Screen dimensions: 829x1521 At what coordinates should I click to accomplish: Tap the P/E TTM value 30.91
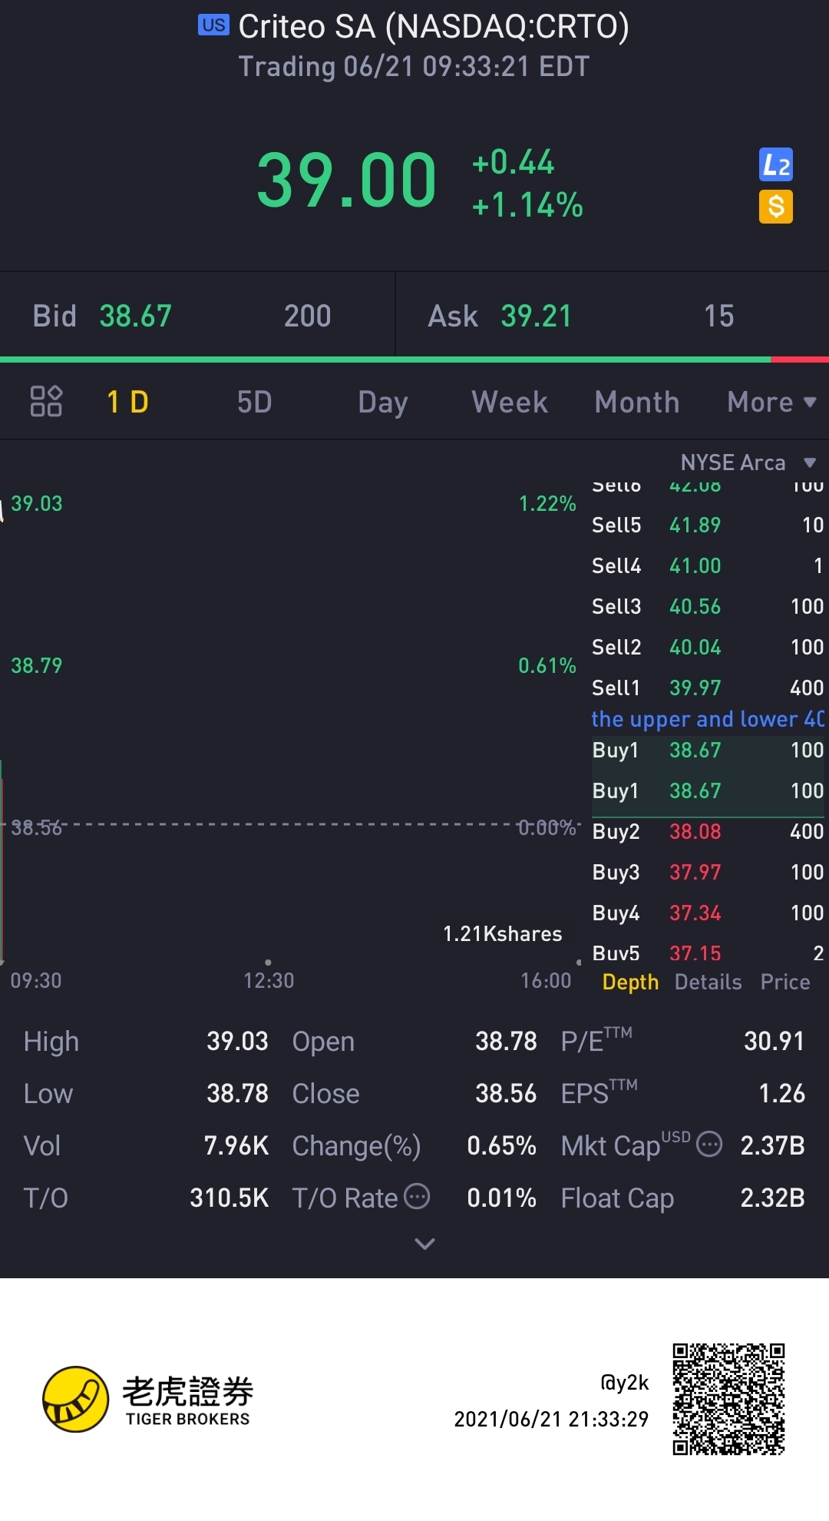pos(774,1041)
